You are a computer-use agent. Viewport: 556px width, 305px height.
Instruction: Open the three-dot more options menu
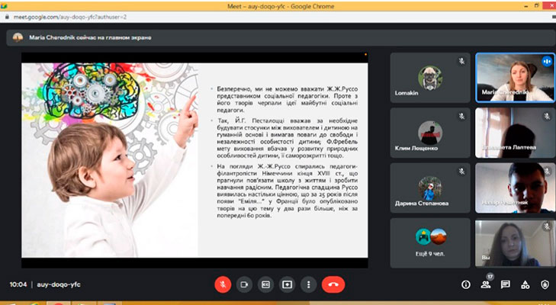308,284
